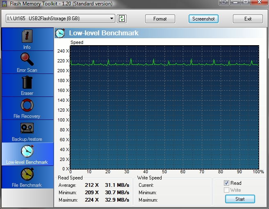The image size is (269, 209).
Task: Select the Error Scan magnifier icon
Action: pos(27,62)
